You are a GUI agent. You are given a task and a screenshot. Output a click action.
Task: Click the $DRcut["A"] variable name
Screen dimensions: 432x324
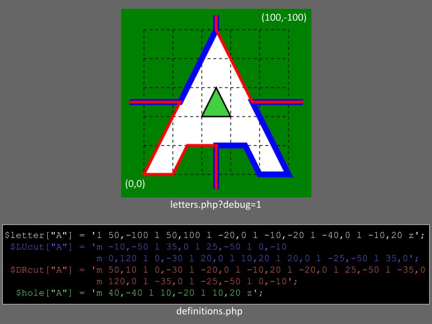coord(41,270)
